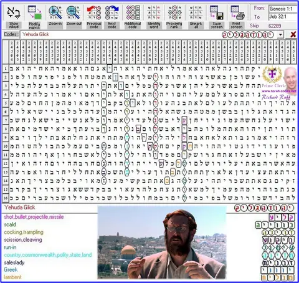This screenshot has height=283, width=299.
Task: Select skip value 62289
Action: point(275,26)
